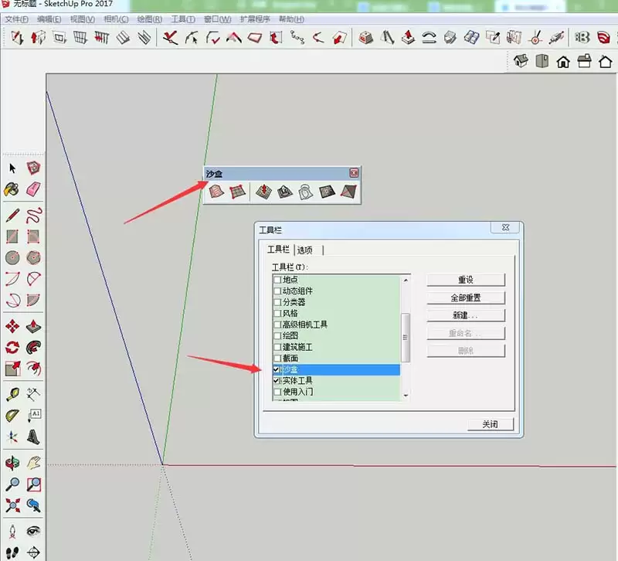Uncheck the 沙盒 toolbar entry
Image resolution: width=618 pixels, height=561 pixels.
point(277,370)
